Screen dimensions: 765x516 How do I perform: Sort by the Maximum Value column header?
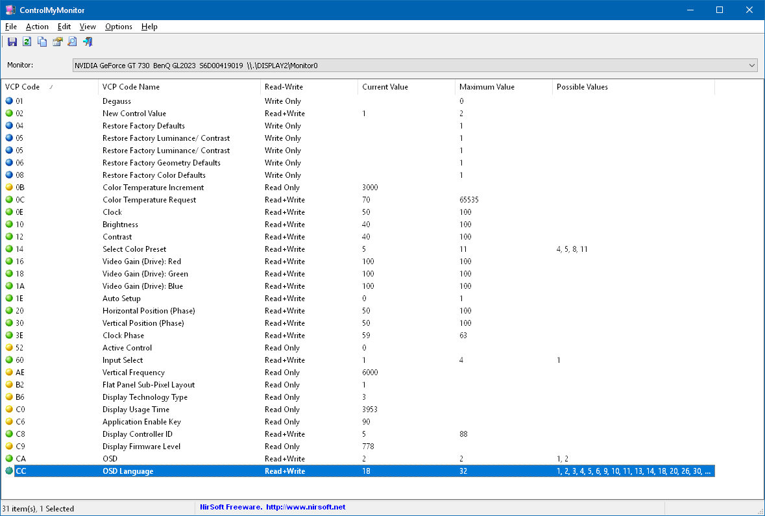pos(504,87)
